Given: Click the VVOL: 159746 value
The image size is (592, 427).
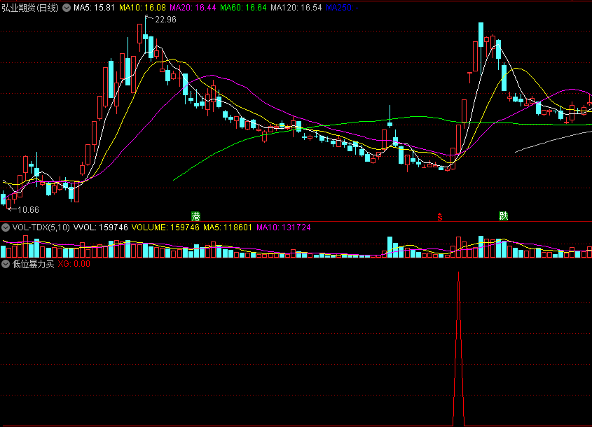Looking at the screenshot, I should pos(100,227).
